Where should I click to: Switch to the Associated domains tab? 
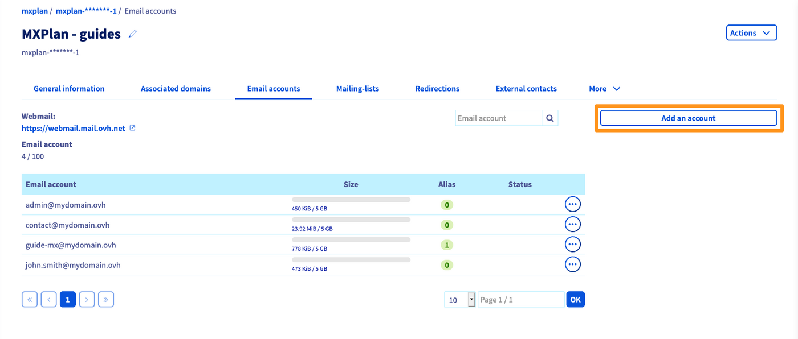pos(176,89)
